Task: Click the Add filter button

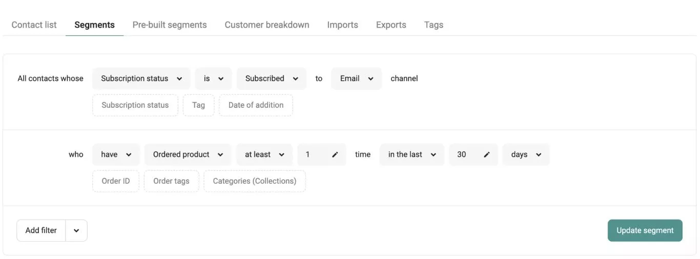Action: 41,230
